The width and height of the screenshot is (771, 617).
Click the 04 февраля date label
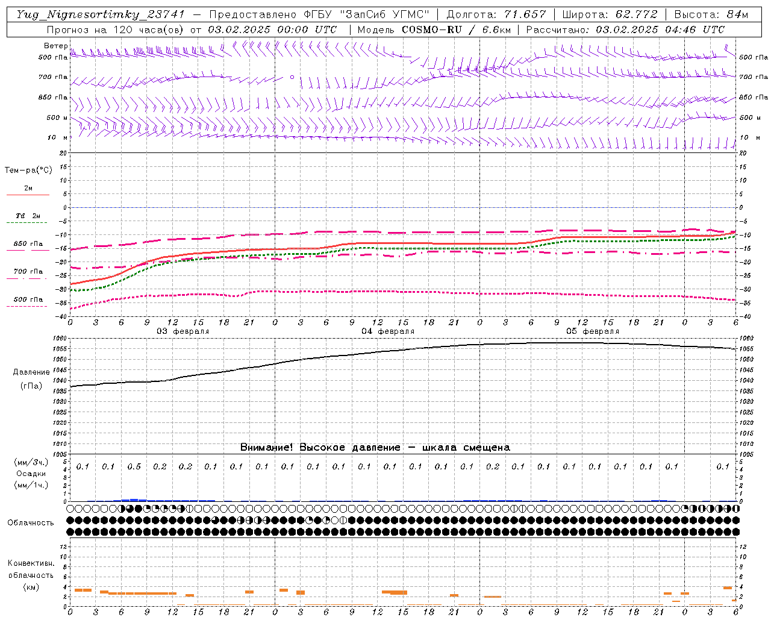pyautogui.click(x=388, y=331)
